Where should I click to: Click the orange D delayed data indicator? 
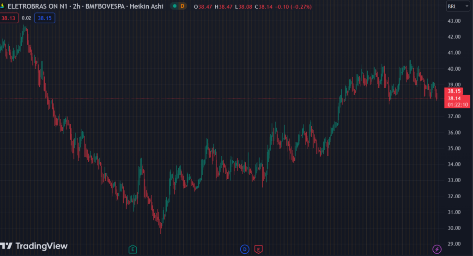(182, 6)
